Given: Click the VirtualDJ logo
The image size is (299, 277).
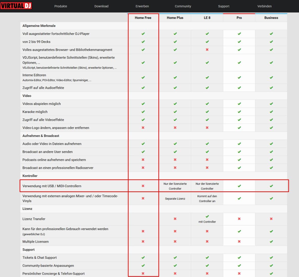Looking at the screenshot, I should coord(16,6).
